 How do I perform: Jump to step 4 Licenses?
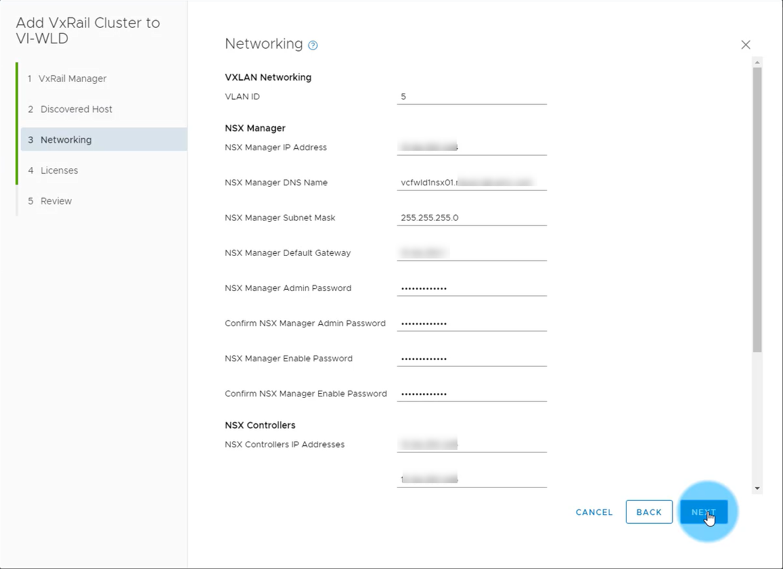(59, 170)
